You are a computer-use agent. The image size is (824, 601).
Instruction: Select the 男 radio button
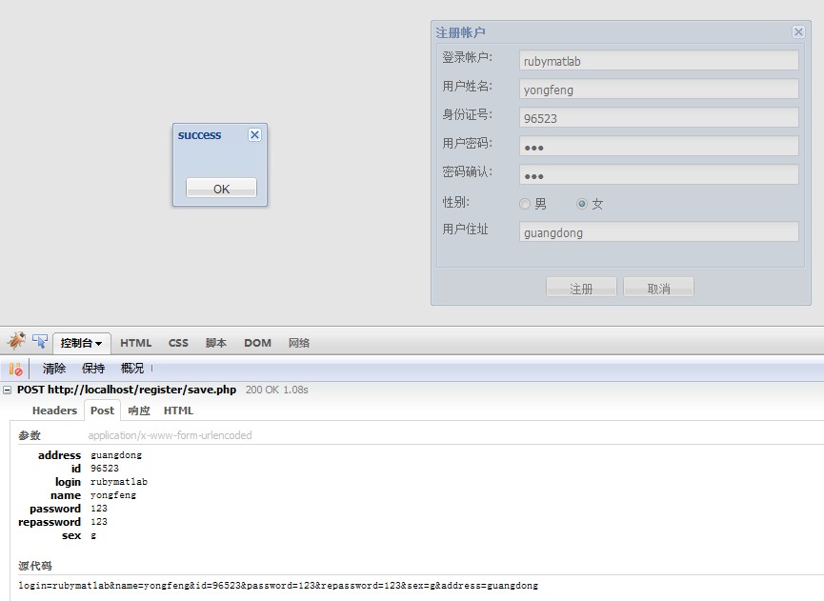coord(525,204)
